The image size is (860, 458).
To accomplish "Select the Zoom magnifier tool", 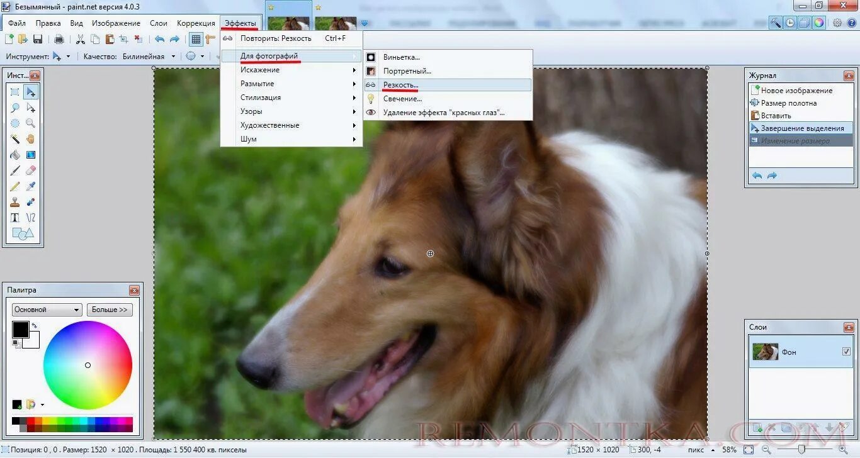I will 31,123.
